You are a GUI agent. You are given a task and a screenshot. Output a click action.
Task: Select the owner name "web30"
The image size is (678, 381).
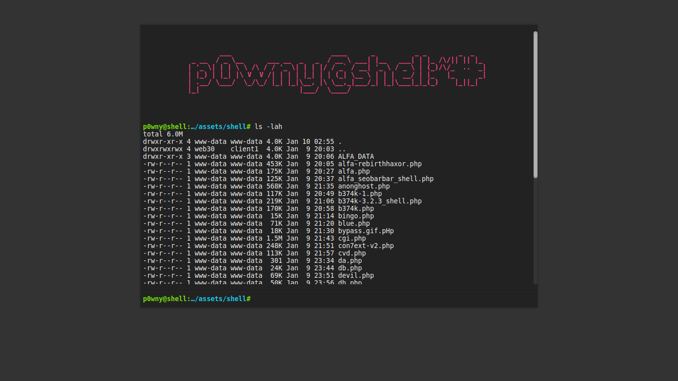(x=204, y=149)
